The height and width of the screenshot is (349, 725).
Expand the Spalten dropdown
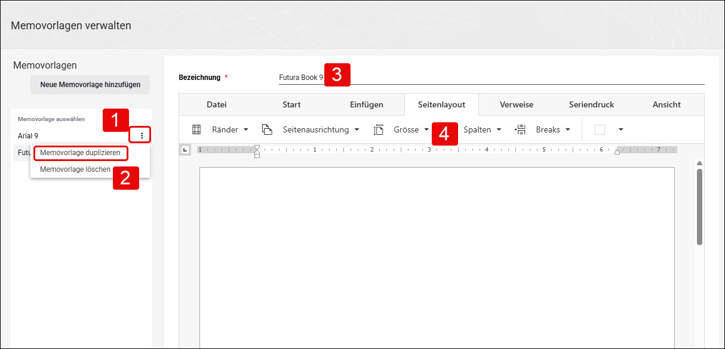499,129
